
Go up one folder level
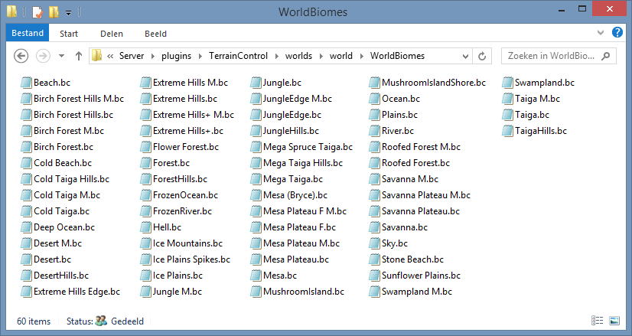pos(79,56)
